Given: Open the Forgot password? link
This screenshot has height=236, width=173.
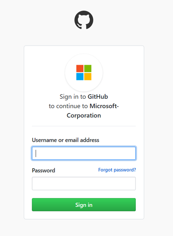Looking at the screenshot, I should pos(117,170).
